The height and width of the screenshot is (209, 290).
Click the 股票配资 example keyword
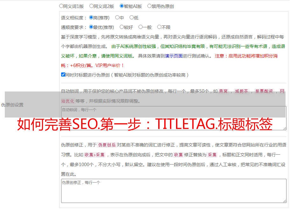(x=264, y=91)
